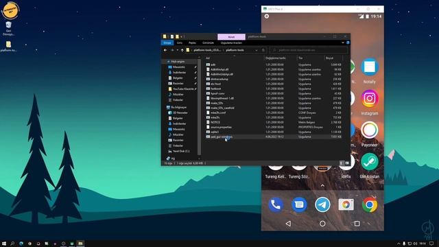Open the Camera app in the phone dock
This screenshot has width=439, height=247.
pyautogui.click(x=346, y=204)
